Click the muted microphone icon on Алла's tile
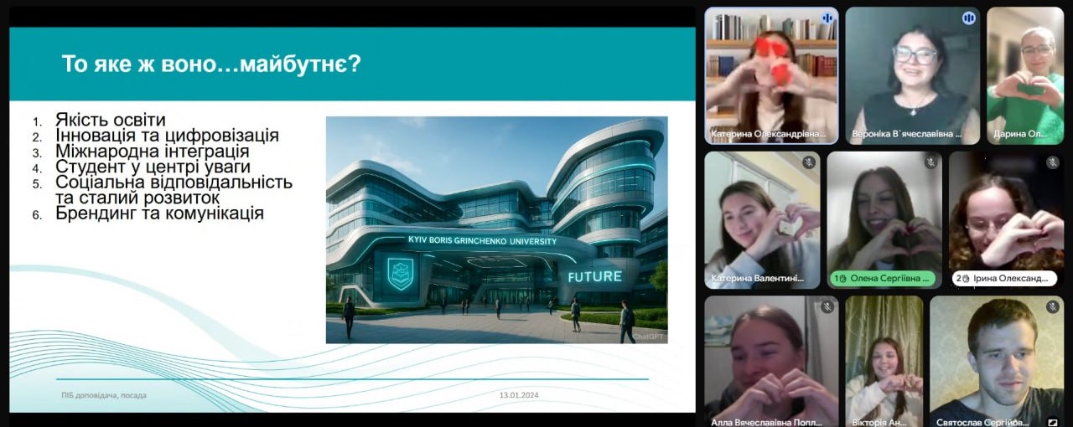This screenshot has width=1073, height=427. (x=827, y=307)
